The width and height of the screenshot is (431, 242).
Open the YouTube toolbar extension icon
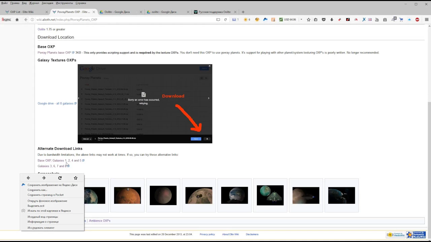point(377,19)
